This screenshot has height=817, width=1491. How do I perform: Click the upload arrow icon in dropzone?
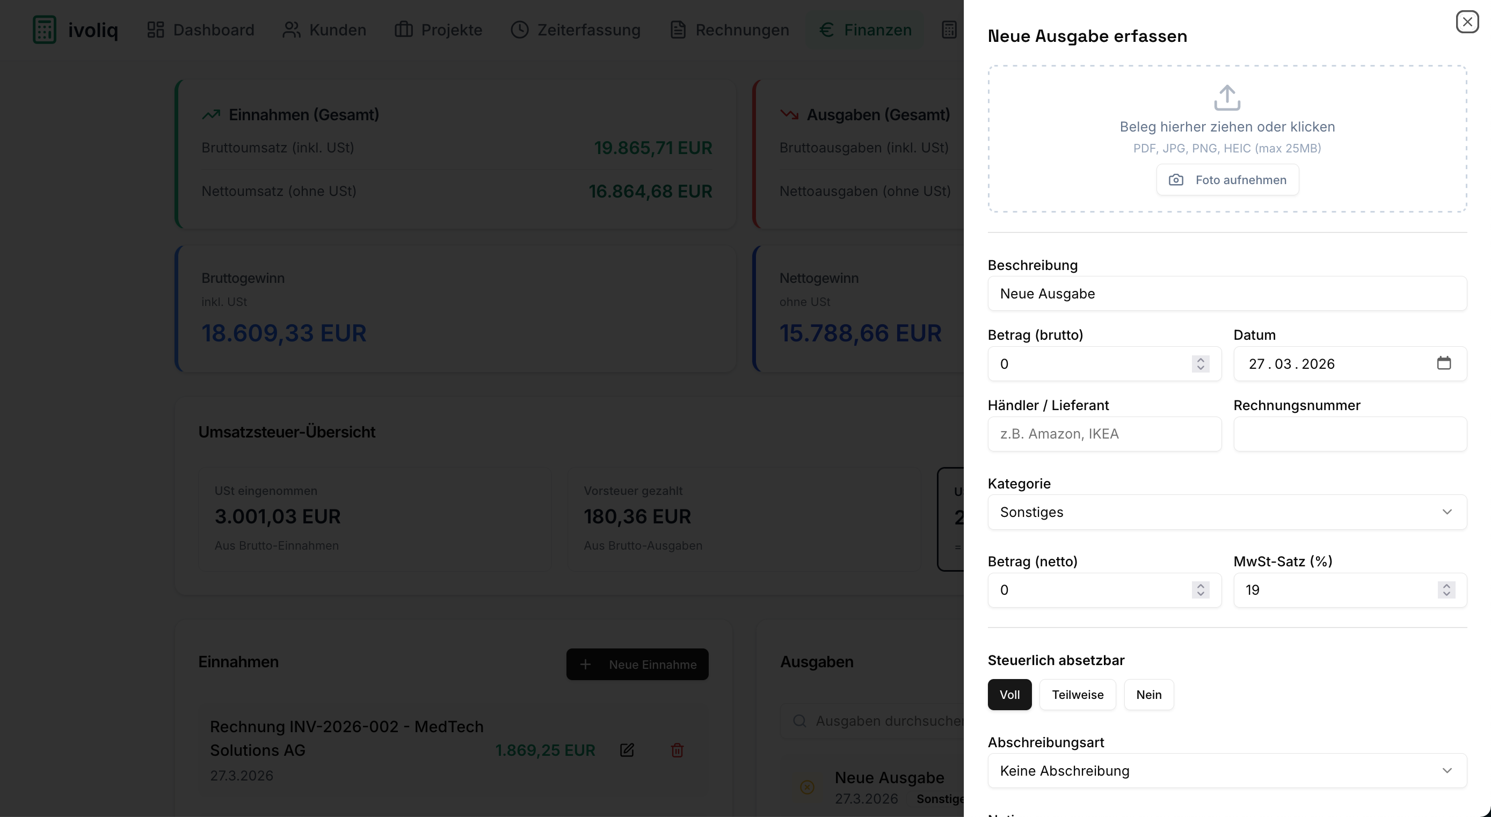point(1227,98)
